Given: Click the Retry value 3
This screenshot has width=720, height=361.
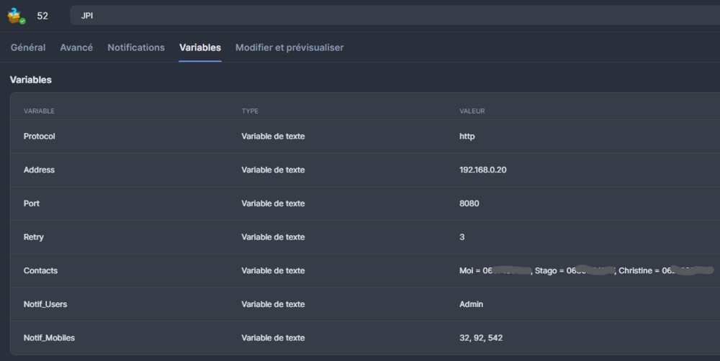Looking at the screenshot, I should (x=462, y=237).
